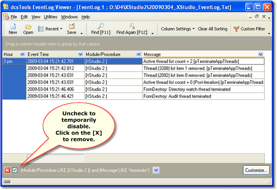Open the Help menu
Image resolution: width=277 pixels, height=190 pixels.
point(86,17)
